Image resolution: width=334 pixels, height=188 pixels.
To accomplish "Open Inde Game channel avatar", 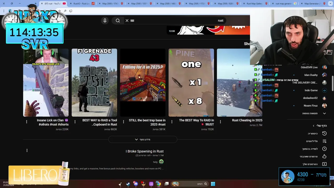I will click(x=324, y=90).
